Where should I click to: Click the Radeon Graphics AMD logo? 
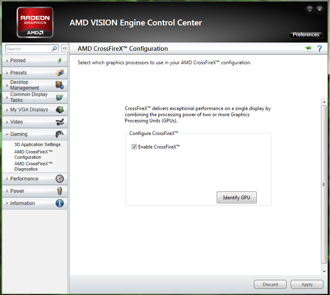(35, 23)
